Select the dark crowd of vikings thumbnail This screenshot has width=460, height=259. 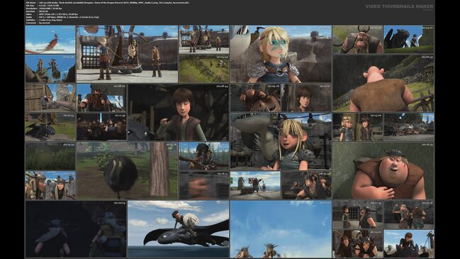[x=101, y=127]
